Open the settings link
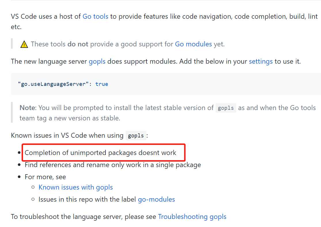The height and width of the screenshot is (227, 321). [260, 61]
